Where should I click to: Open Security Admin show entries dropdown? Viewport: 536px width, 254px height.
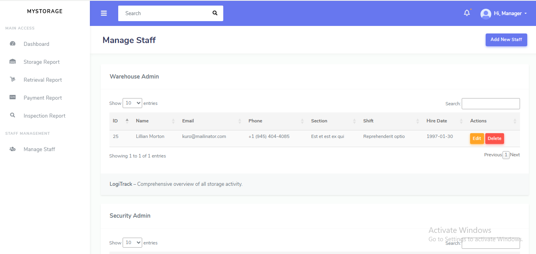132,242
